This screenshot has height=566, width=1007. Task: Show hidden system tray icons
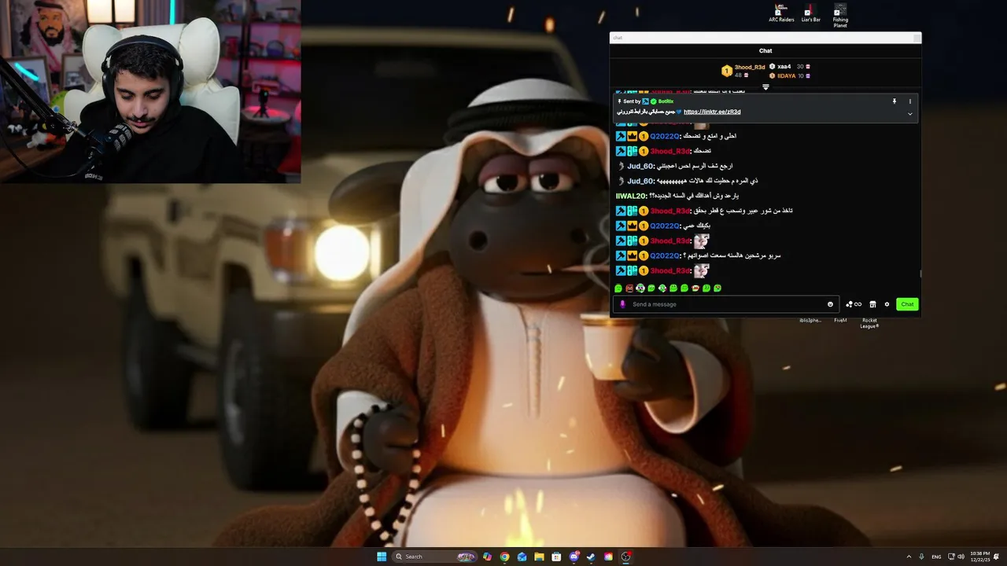coord(909,557)
